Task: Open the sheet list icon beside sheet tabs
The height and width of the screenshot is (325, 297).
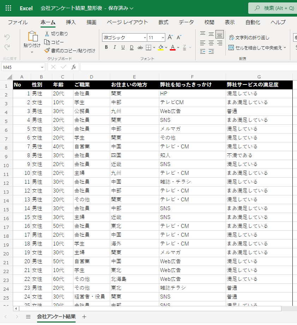Action: tap(28, 317)
